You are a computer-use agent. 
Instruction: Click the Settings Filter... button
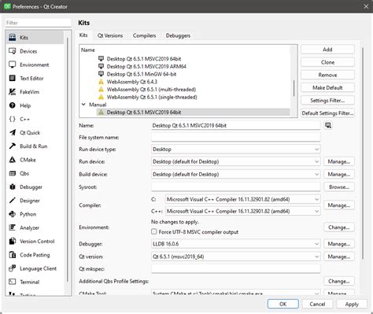coord(327,101)
